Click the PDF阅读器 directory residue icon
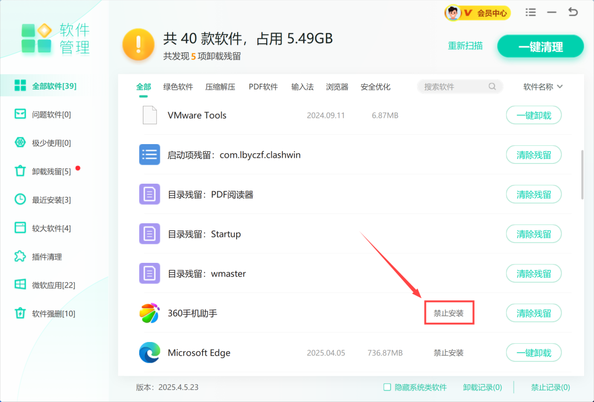The height and width of the screenshot is (402, 594). click(x=150, y=194)
